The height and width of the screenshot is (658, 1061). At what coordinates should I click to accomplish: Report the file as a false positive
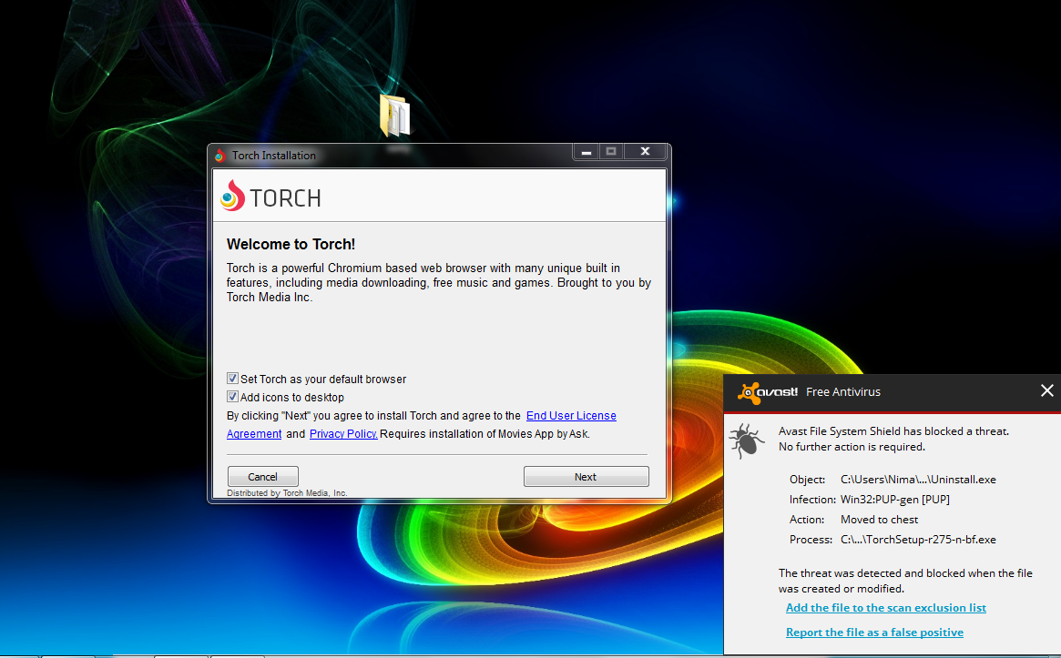tap(874, 633)
